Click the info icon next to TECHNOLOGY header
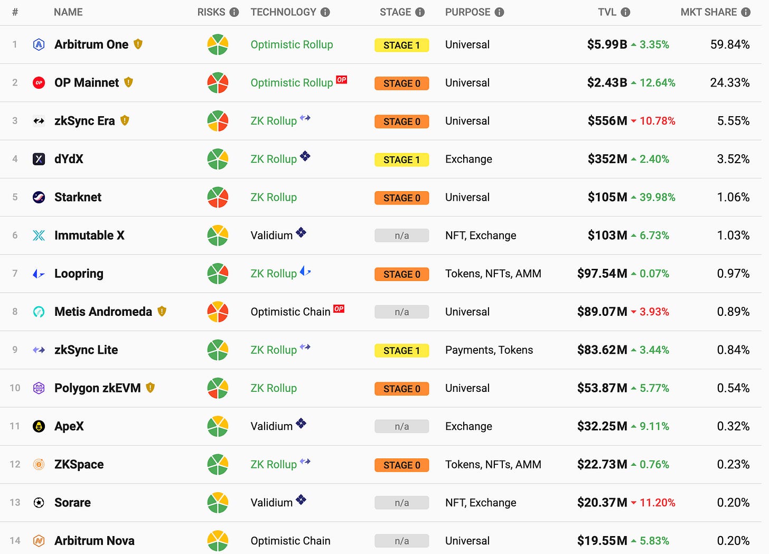This screenshot has width=769, height=554. tap(325, 12)
